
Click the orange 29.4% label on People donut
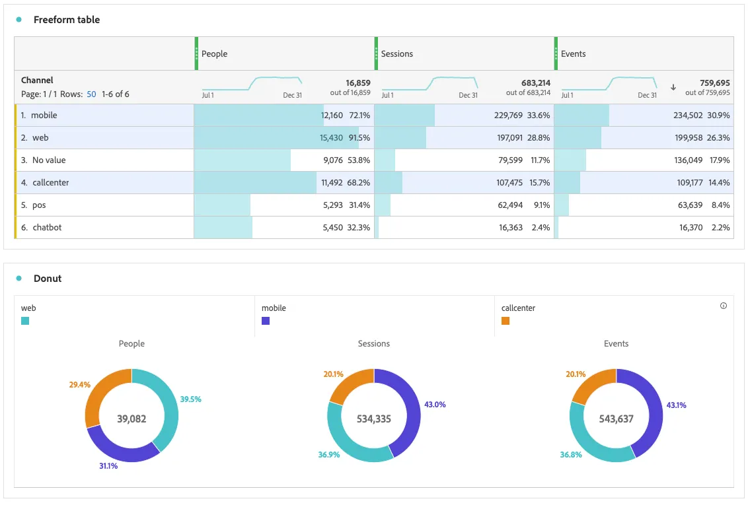click(79, 385)
